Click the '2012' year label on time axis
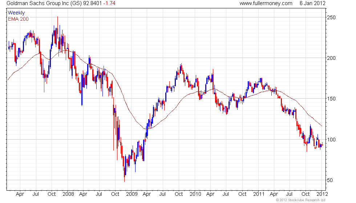 pyautogui.click(x=322, y=194)
